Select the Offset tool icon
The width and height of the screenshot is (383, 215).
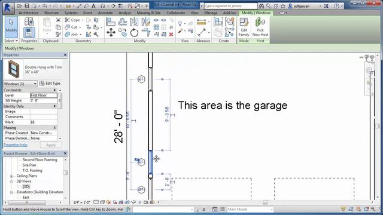click(122, 21)
